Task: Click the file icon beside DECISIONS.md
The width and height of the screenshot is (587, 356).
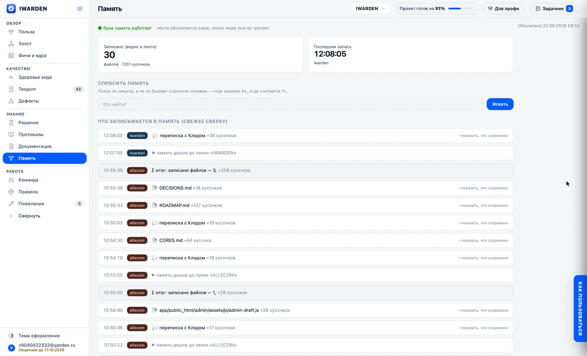Action: 155,188
